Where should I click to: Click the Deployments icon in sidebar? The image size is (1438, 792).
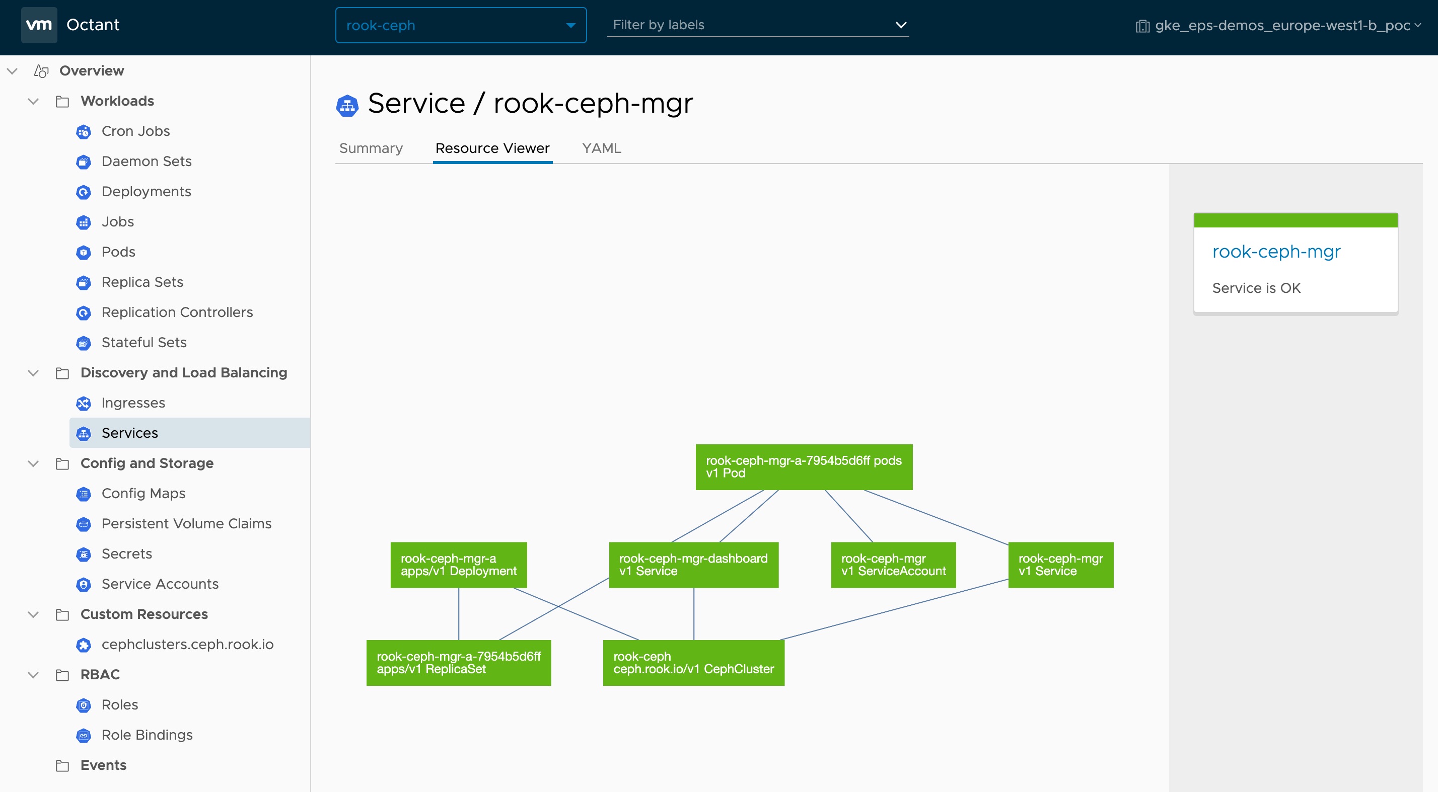[x=83, y=192]
